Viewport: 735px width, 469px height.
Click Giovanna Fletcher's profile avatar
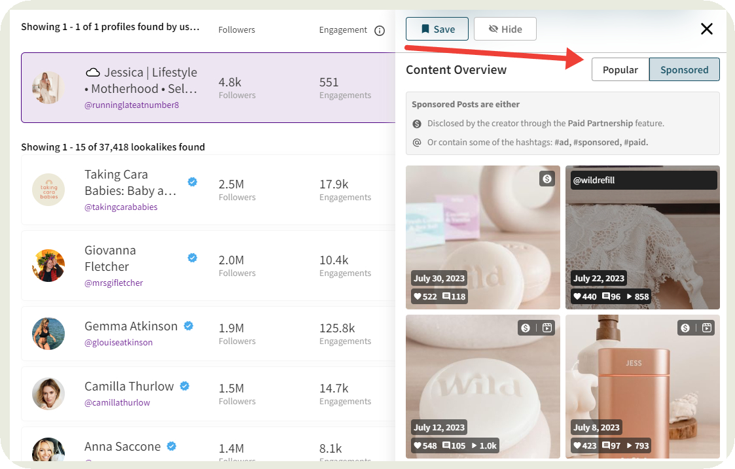click(48, 266)
